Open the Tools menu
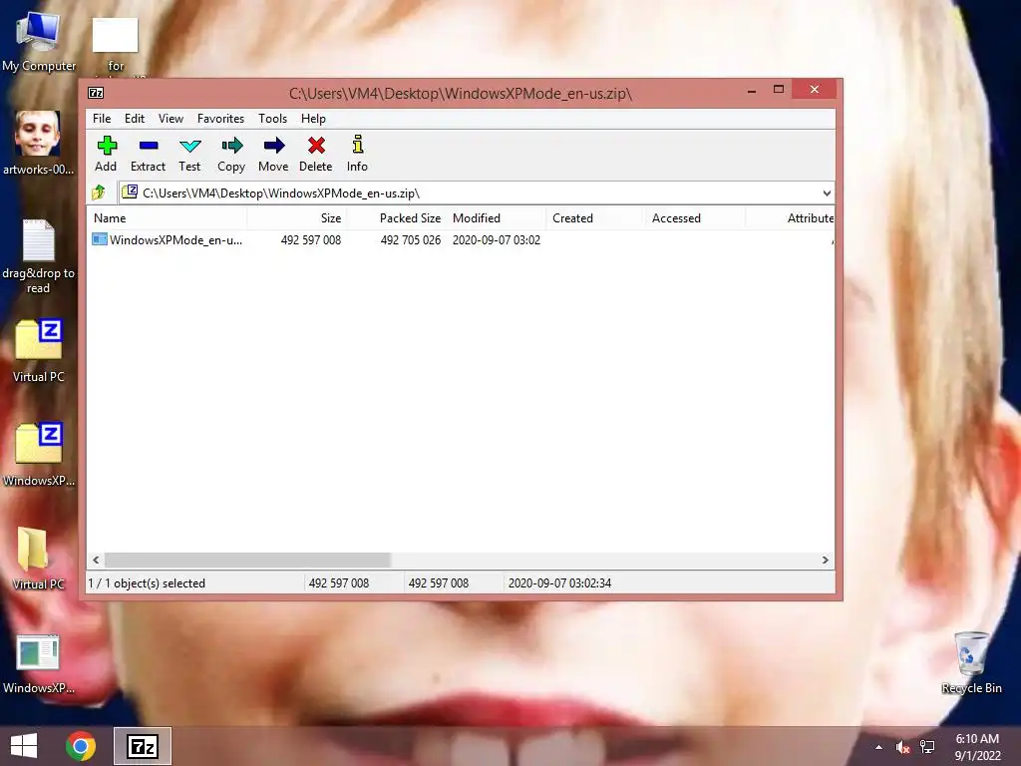This screenshot has width=1021, height=766. (273, 119)
